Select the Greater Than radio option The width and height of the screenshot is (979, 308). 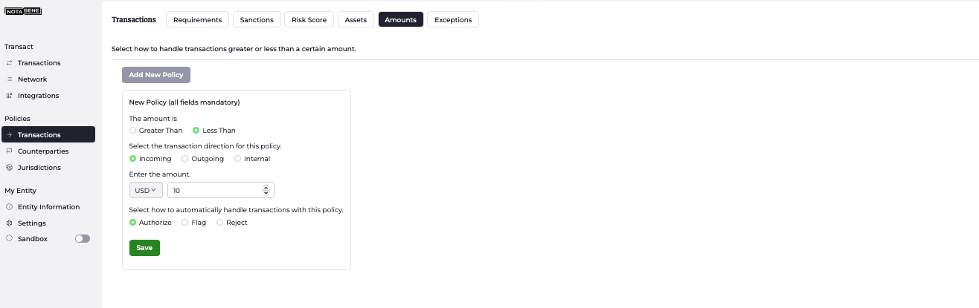click(x=132, y=131)
